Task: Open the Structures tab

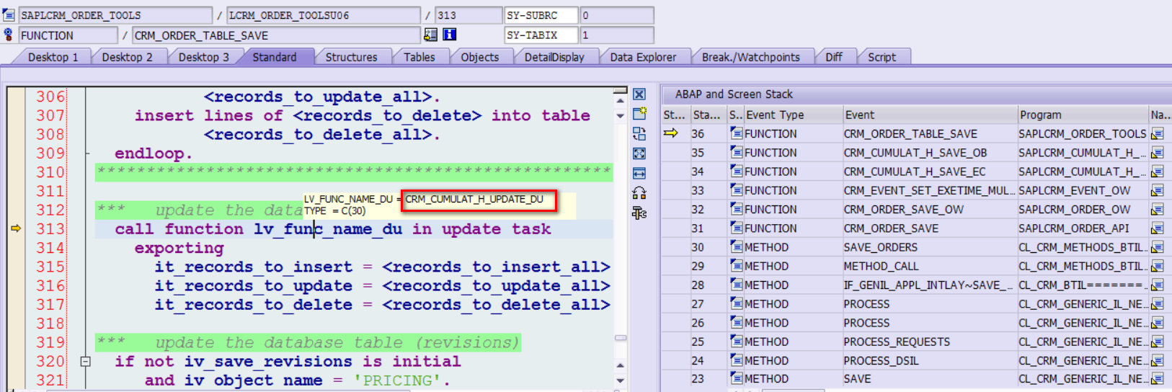Action: 351,57
